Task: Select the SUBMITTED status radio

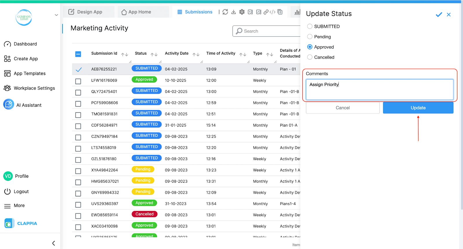Action: 310,26
